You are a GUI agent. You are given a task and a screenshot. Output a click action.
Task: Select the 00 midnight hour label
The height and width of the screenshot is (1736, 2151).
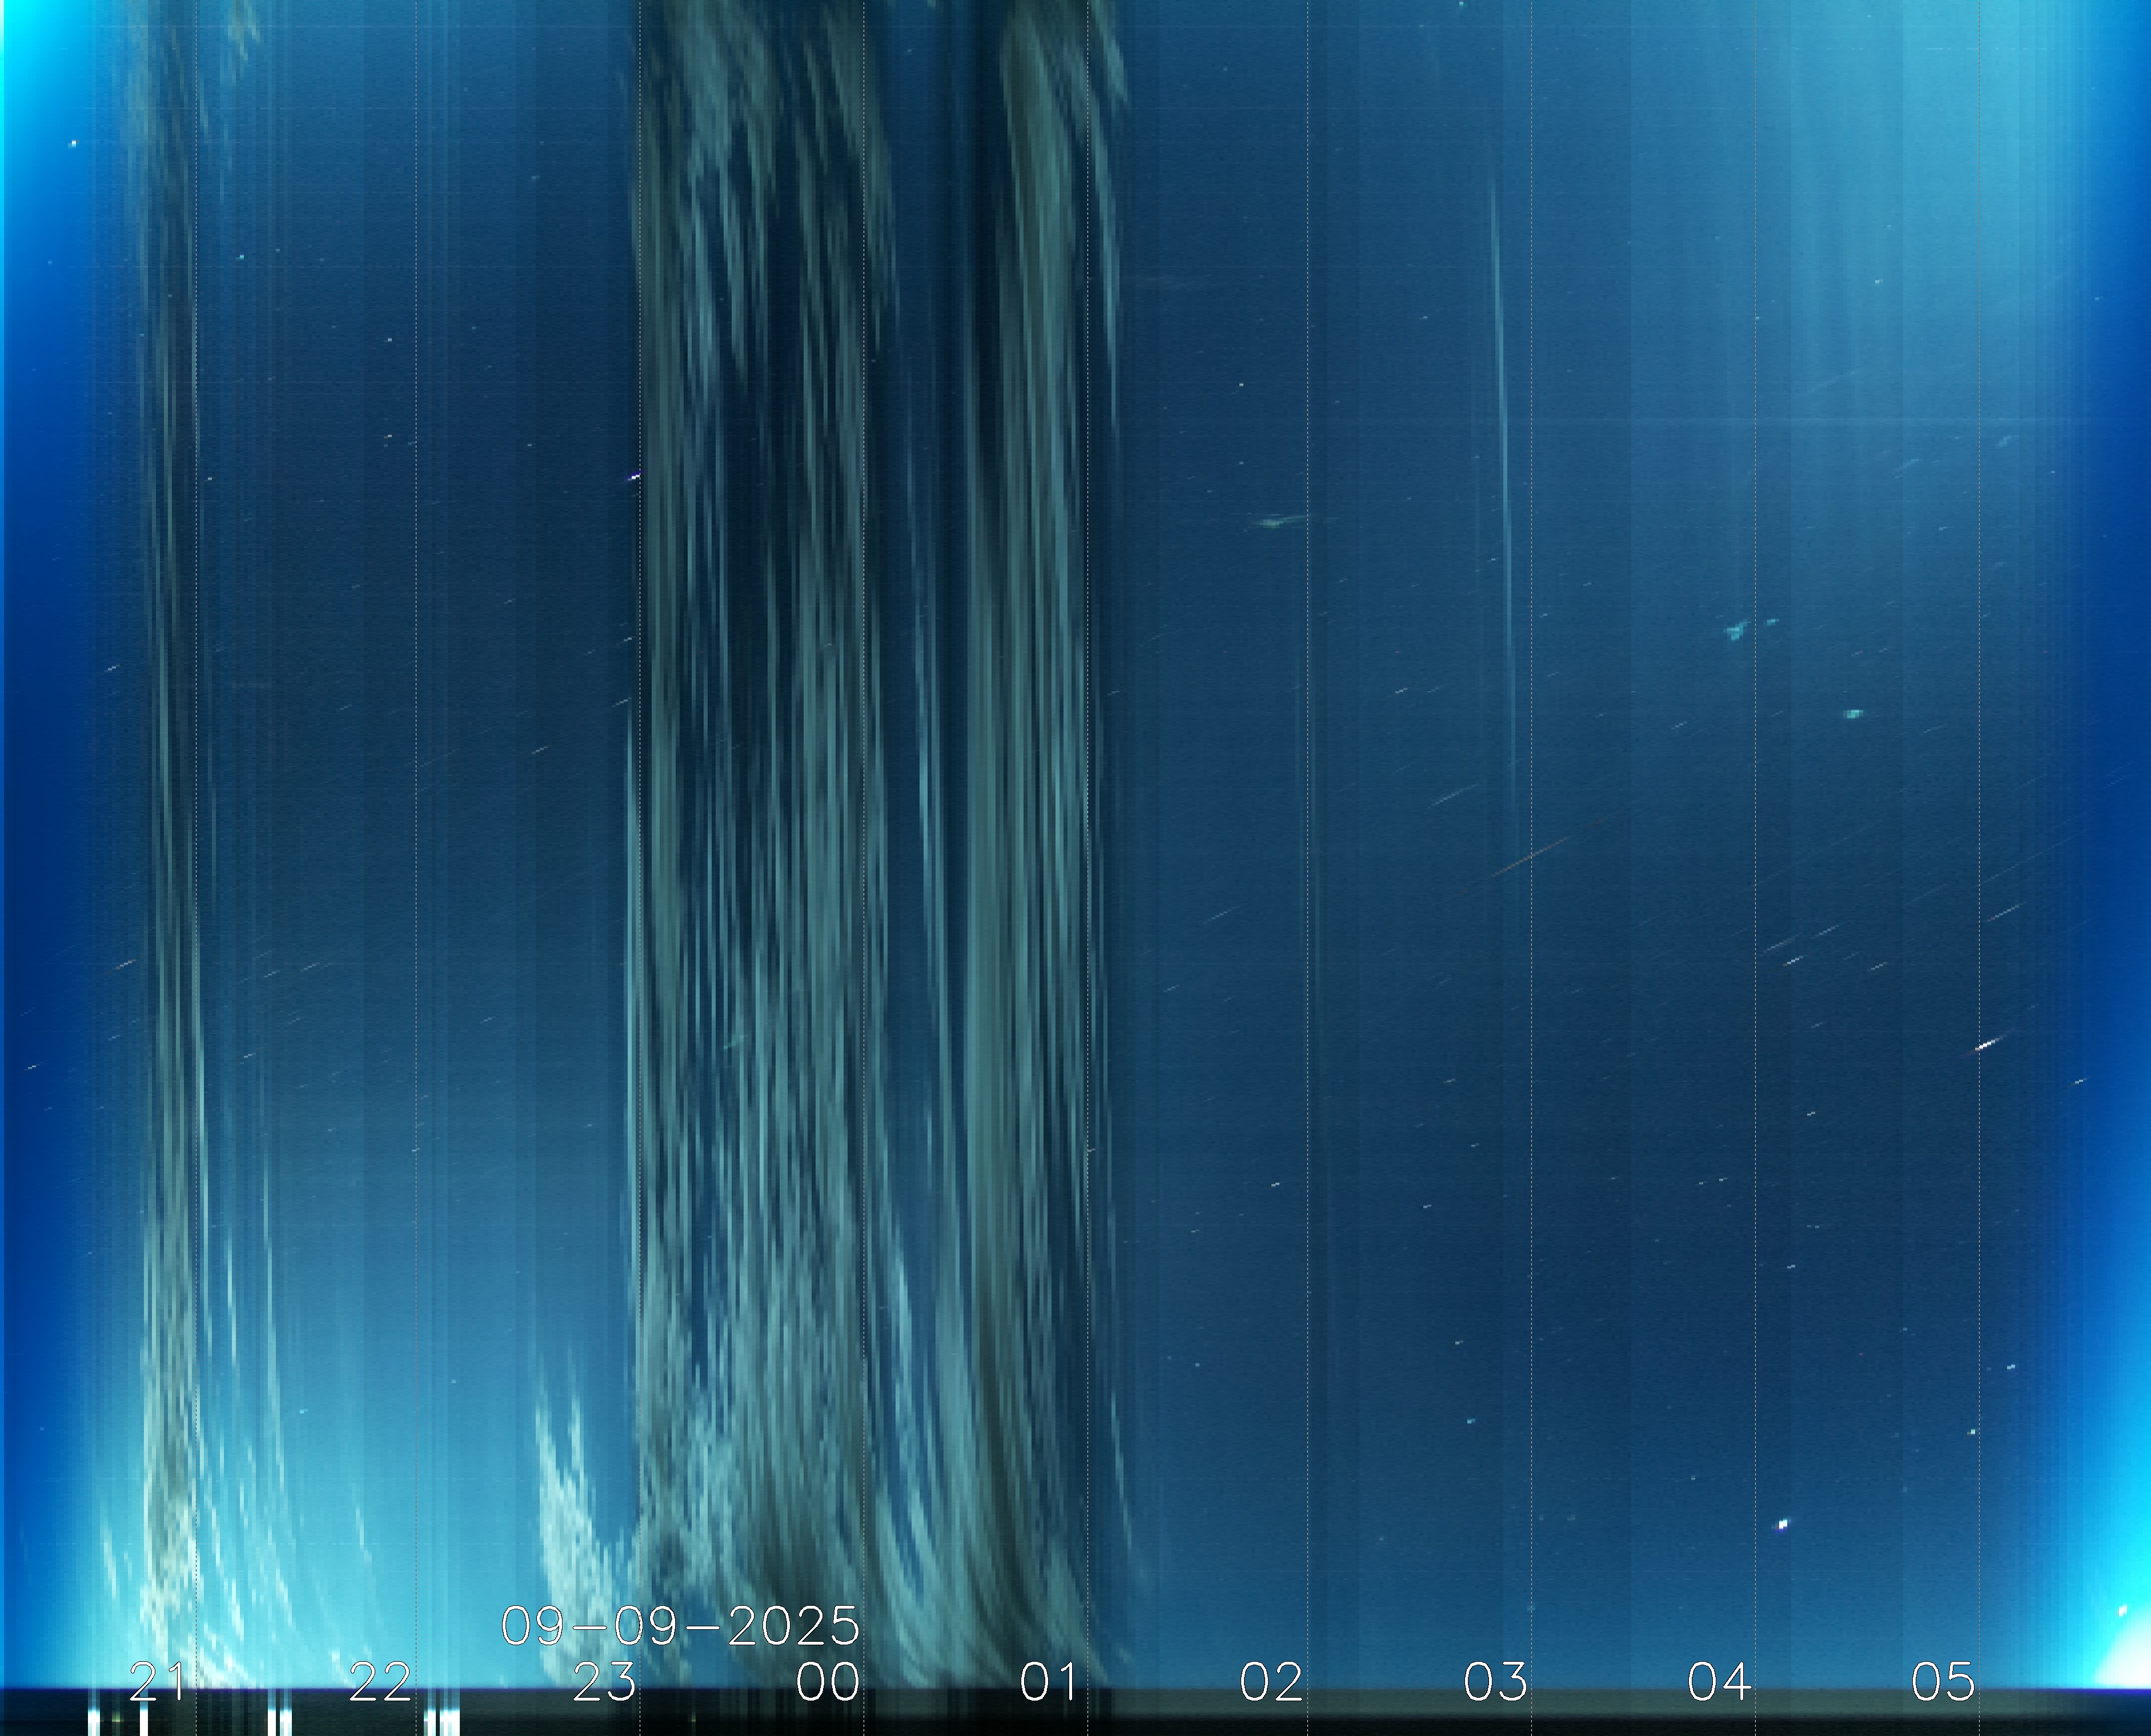coord(827,1681)
